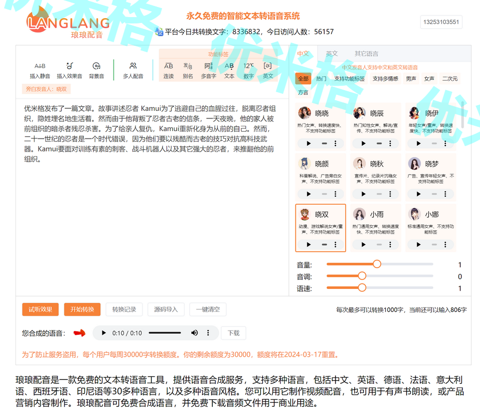Click the 插入效果音 sound effect icon
This screenshot has width=480, height=418.
point(69,66)
